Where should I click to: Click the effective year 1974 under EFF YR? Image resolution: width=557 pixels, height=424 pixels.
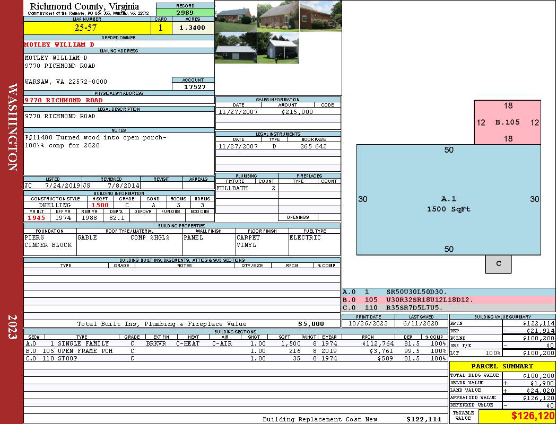point(63,218)
